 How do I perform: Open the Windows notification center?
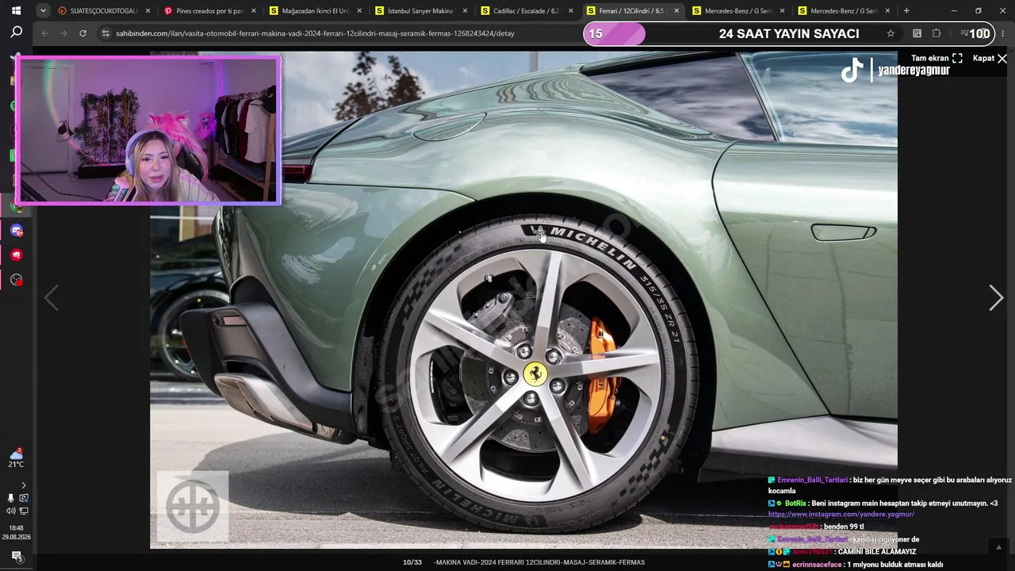tap(16, 557)
